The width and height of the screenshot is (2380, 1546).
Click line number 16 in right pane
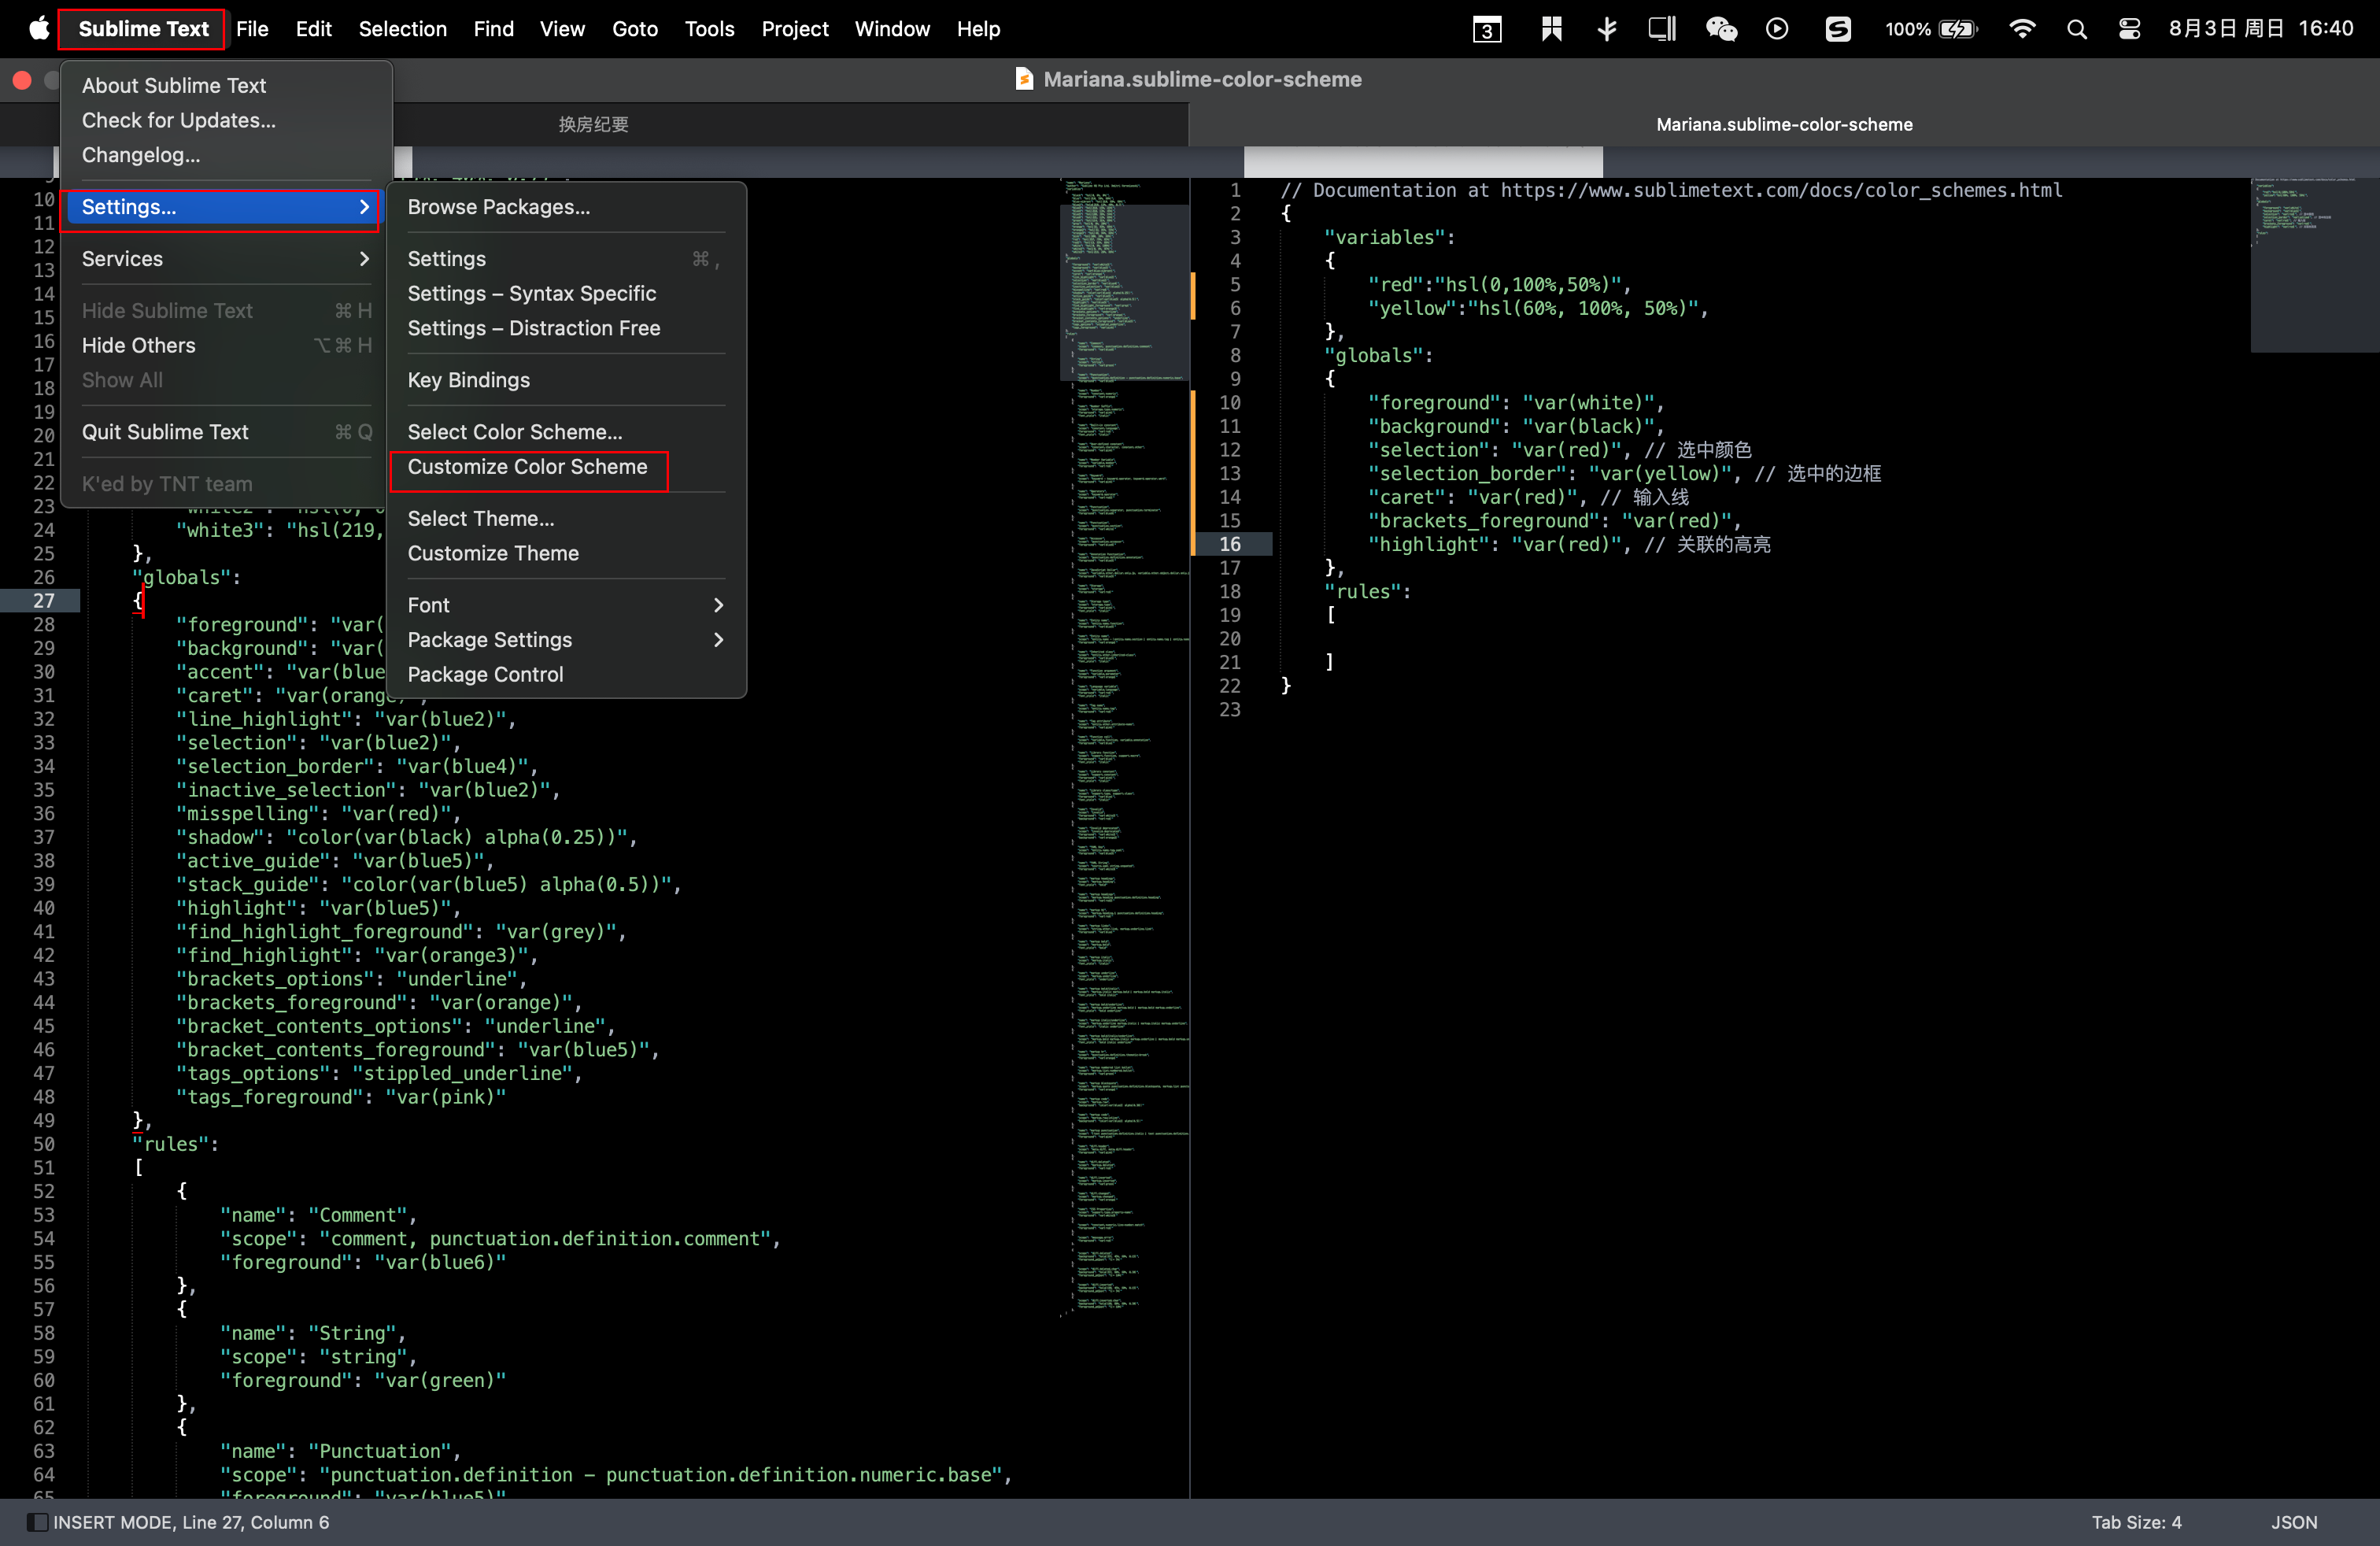[x=1229, y=544]
